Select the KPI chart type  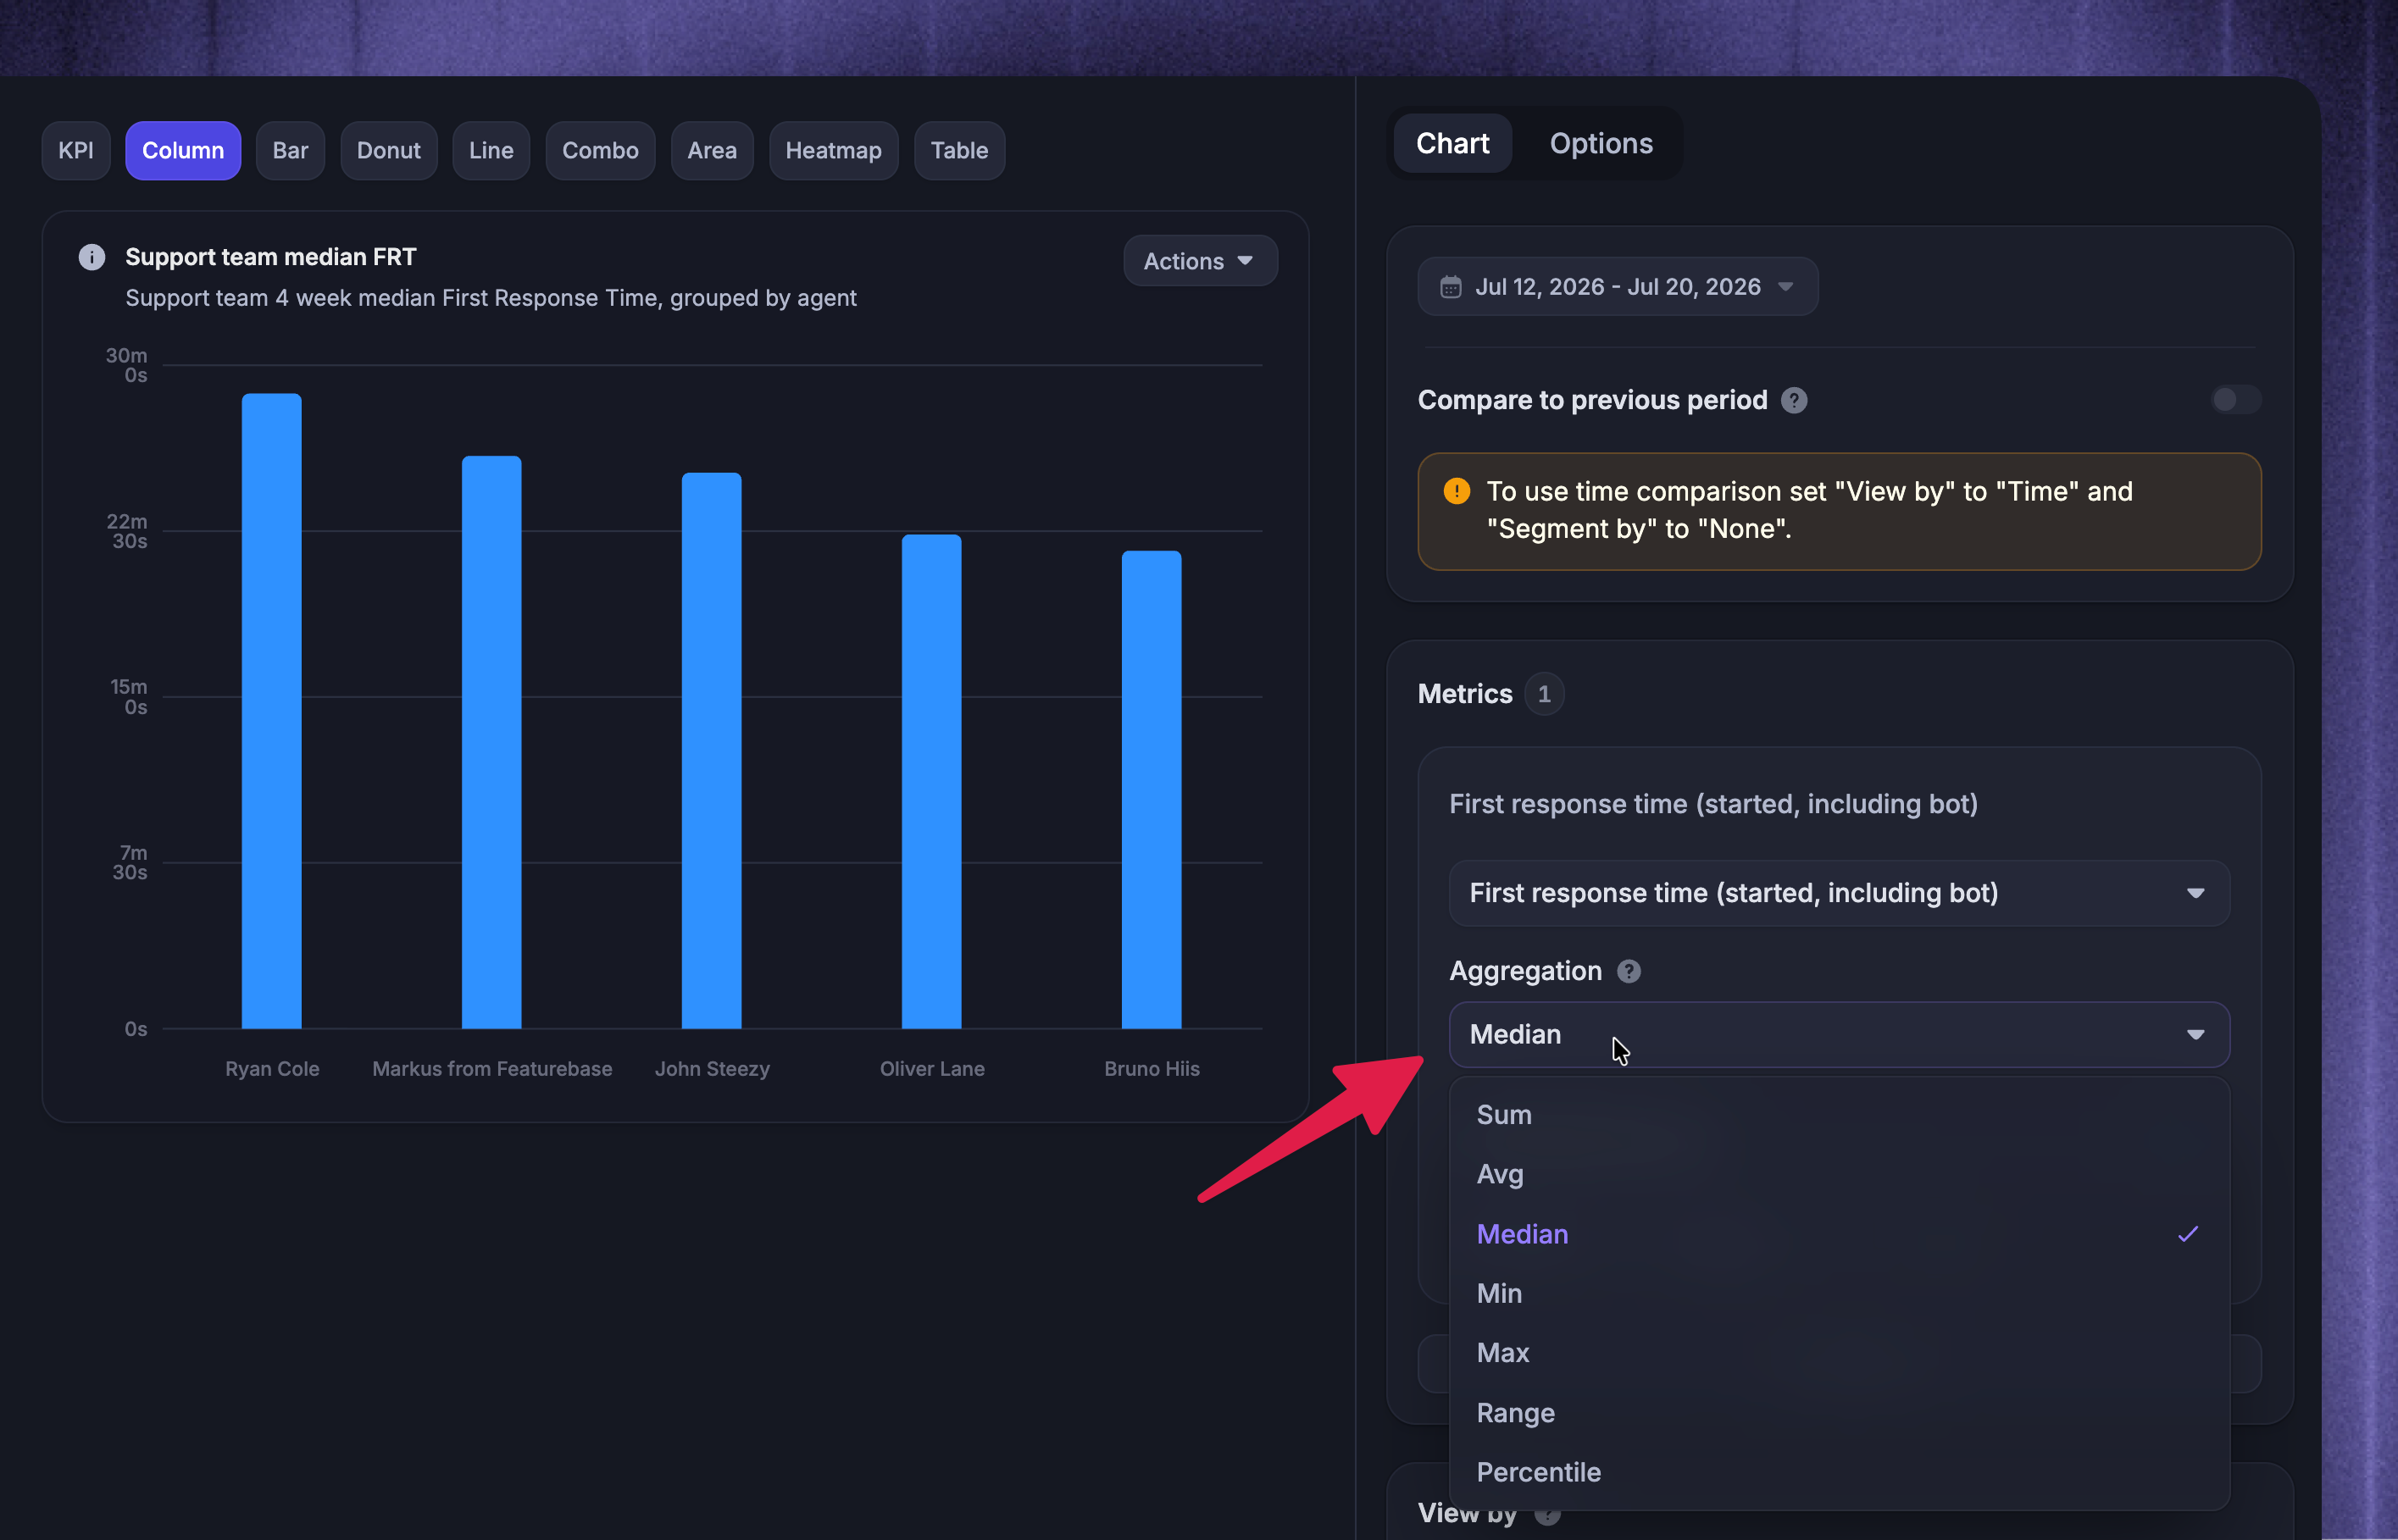pyautogui.click(x=76, y=151)
